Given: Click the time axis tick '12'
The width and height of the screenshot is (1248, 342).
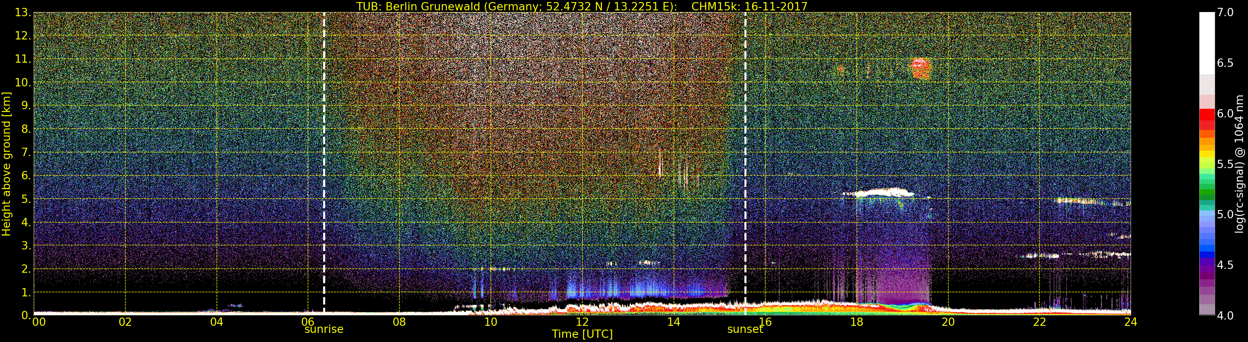Looking at the screenshot, I should click(x=582, y=322).
